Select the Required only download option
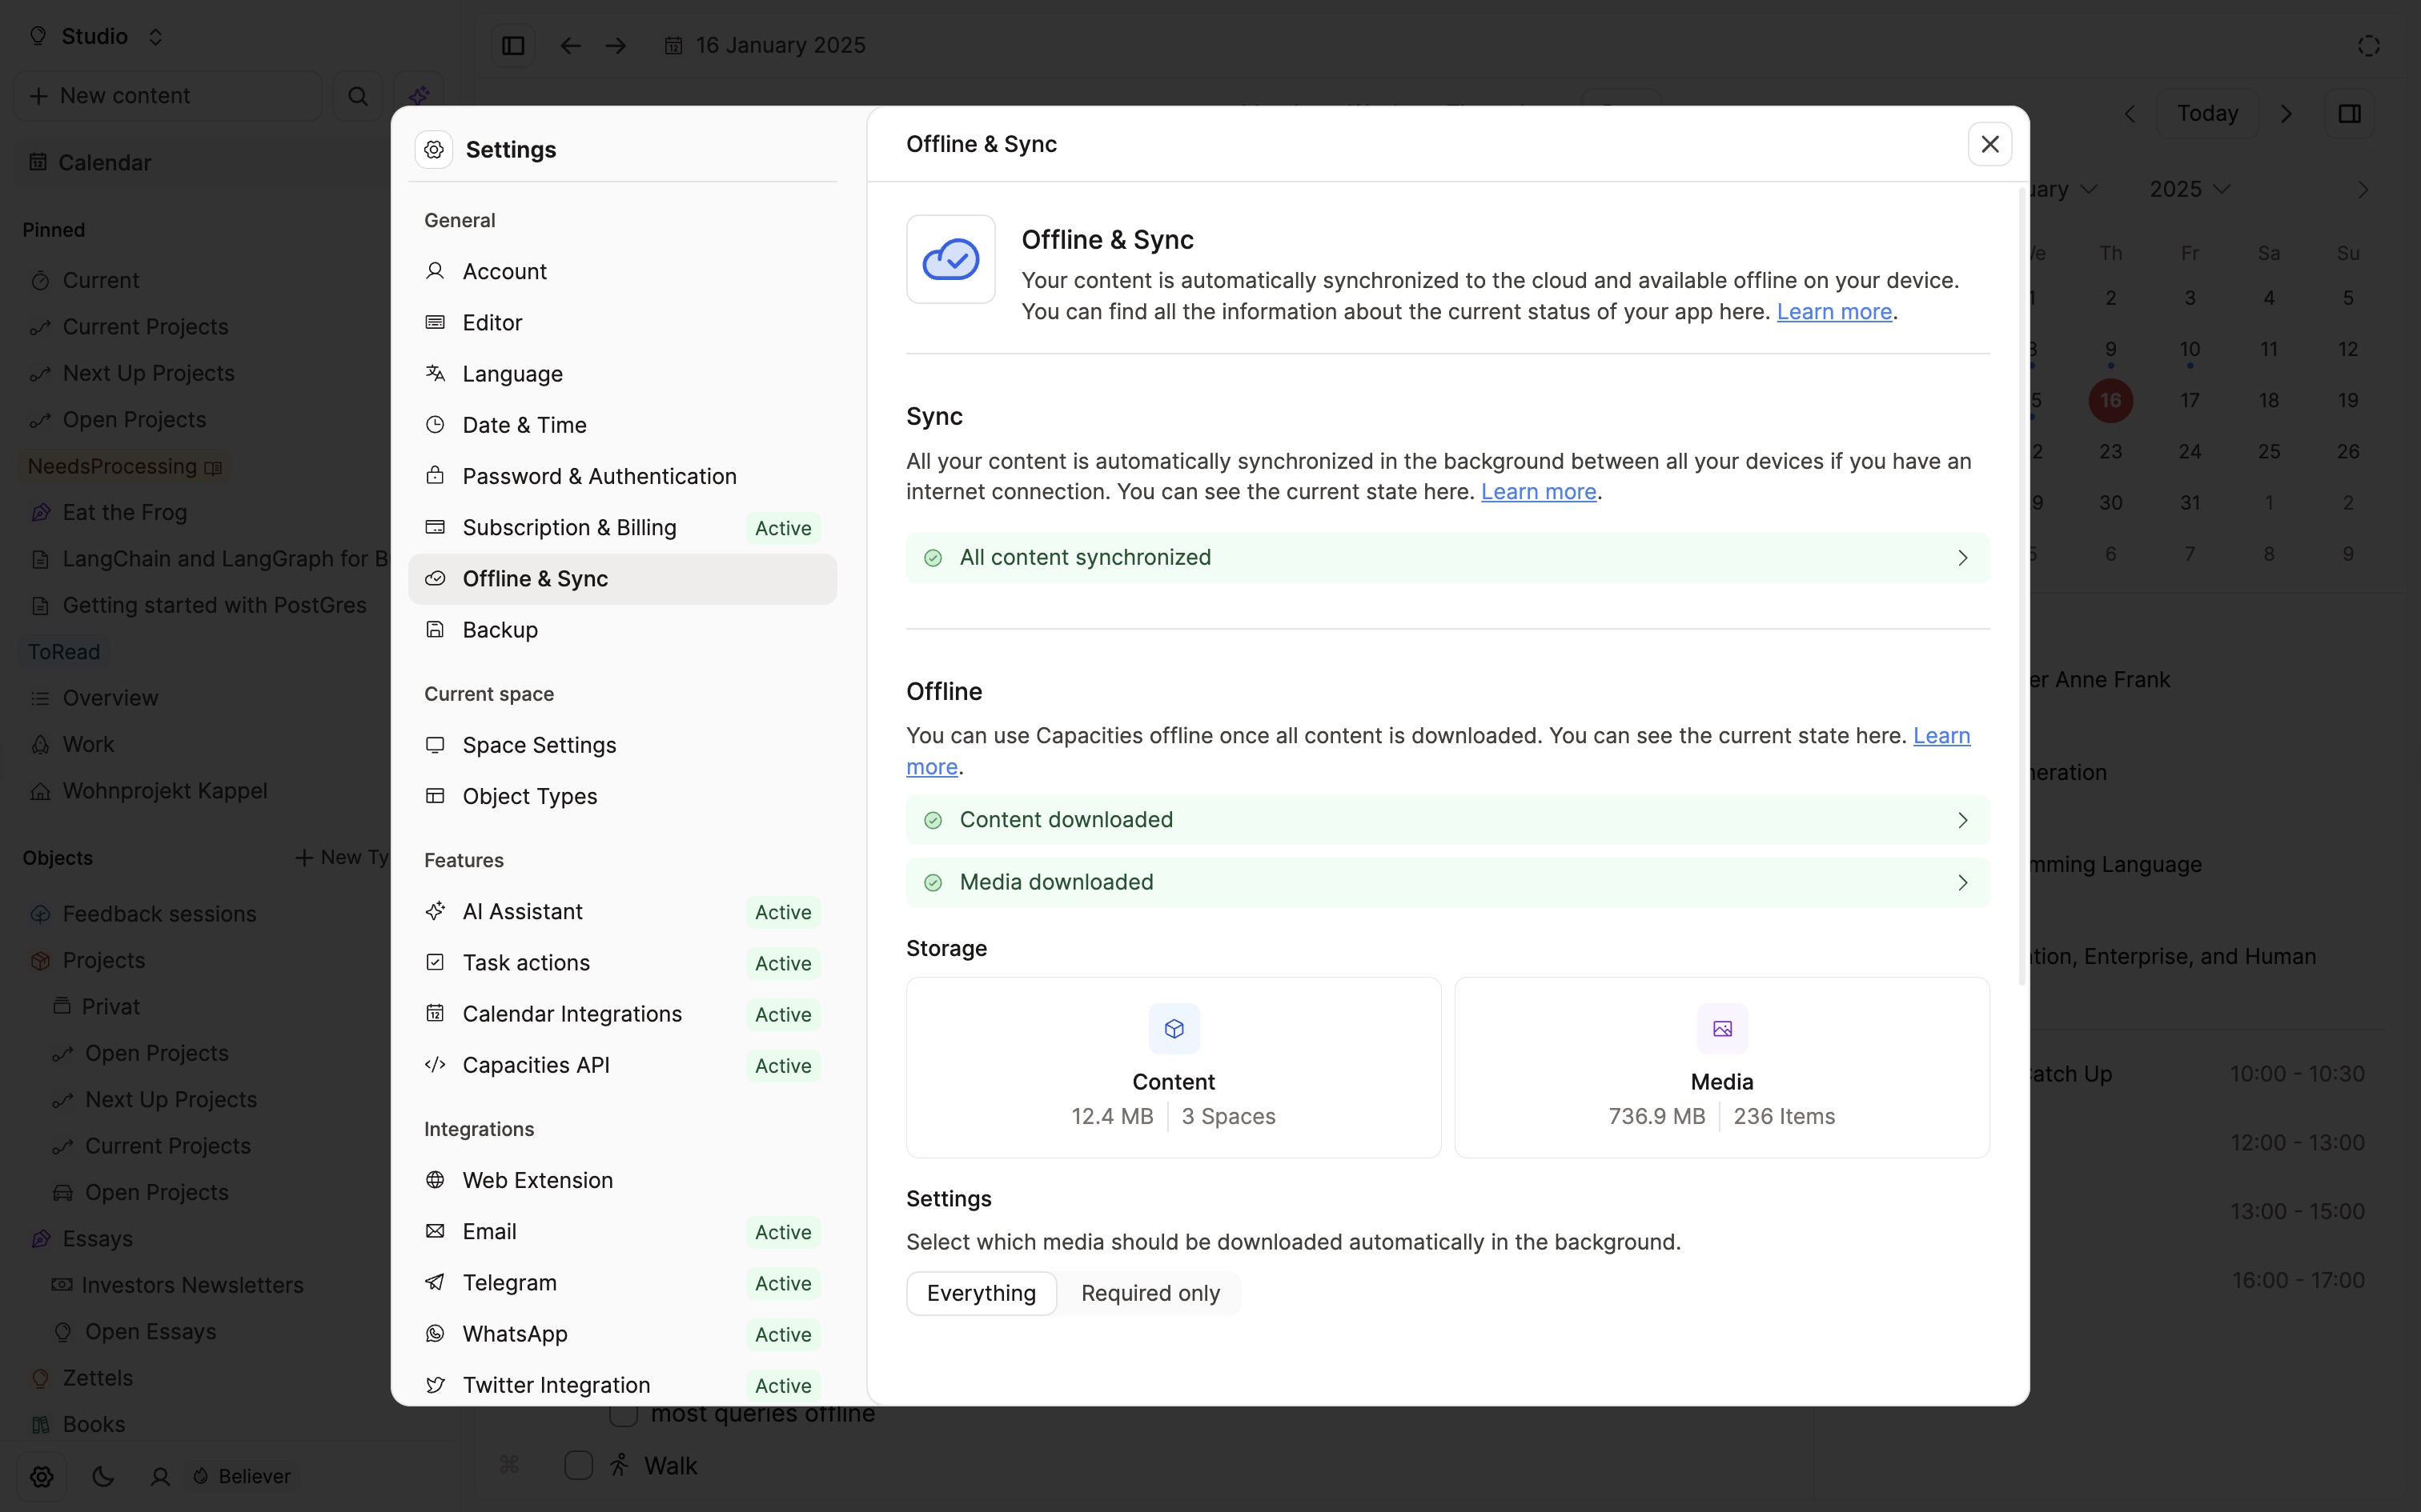This screenshot has width=2421, height=1512. click(x=1150, y=1293)
